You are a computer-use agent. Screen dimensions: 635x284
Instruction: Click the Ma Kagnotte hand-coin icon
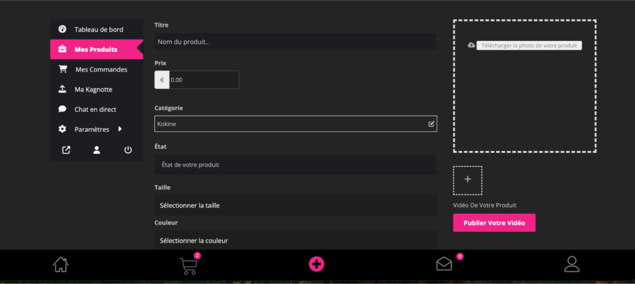pos(63,89)
